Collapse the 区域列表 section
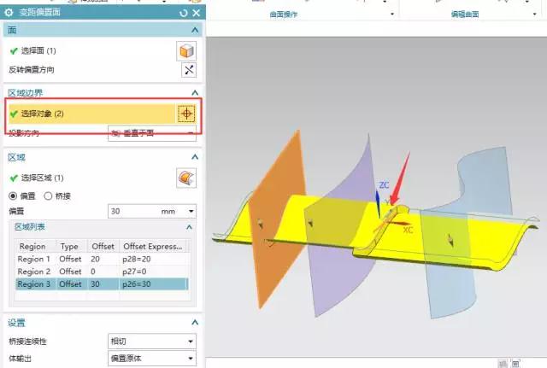547x368 pixels. 191,226
